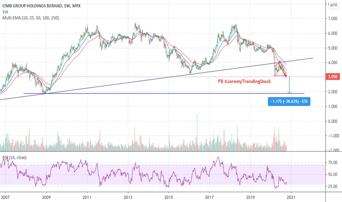
Task: Click the 3.050 current price label
Action: point(332,77)
